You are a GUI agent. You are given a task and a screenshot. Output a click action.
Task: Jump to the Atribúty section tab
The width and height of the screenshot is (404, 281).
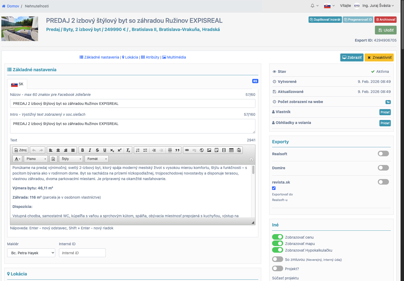150,57
